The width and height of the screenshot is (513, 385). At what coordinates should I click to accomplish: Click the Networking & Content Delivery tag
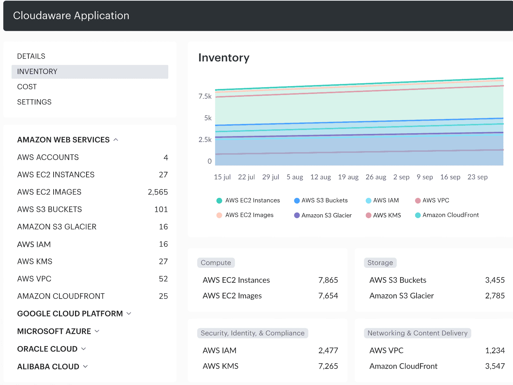[418, 333]
